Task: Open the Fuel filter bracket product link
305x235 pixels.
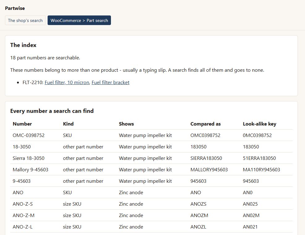Action: pos(111,83)
